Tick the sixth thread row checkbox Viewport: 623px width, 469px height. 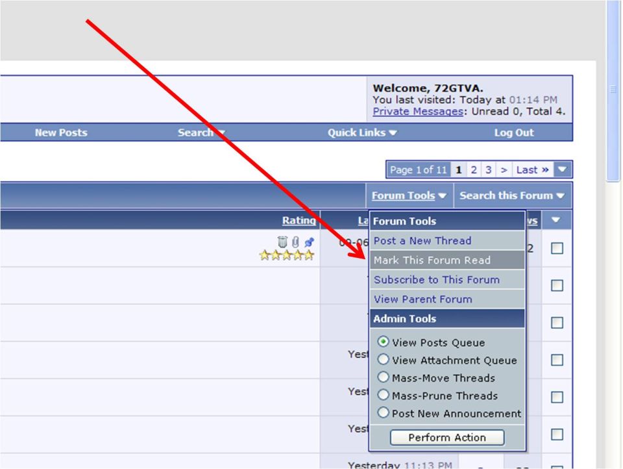[x=557, y=435]
